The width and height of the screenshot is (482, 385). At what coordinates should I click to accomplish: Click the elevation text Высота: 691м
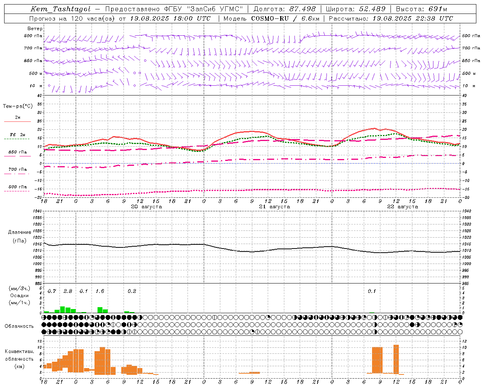(x=422, y=9)
